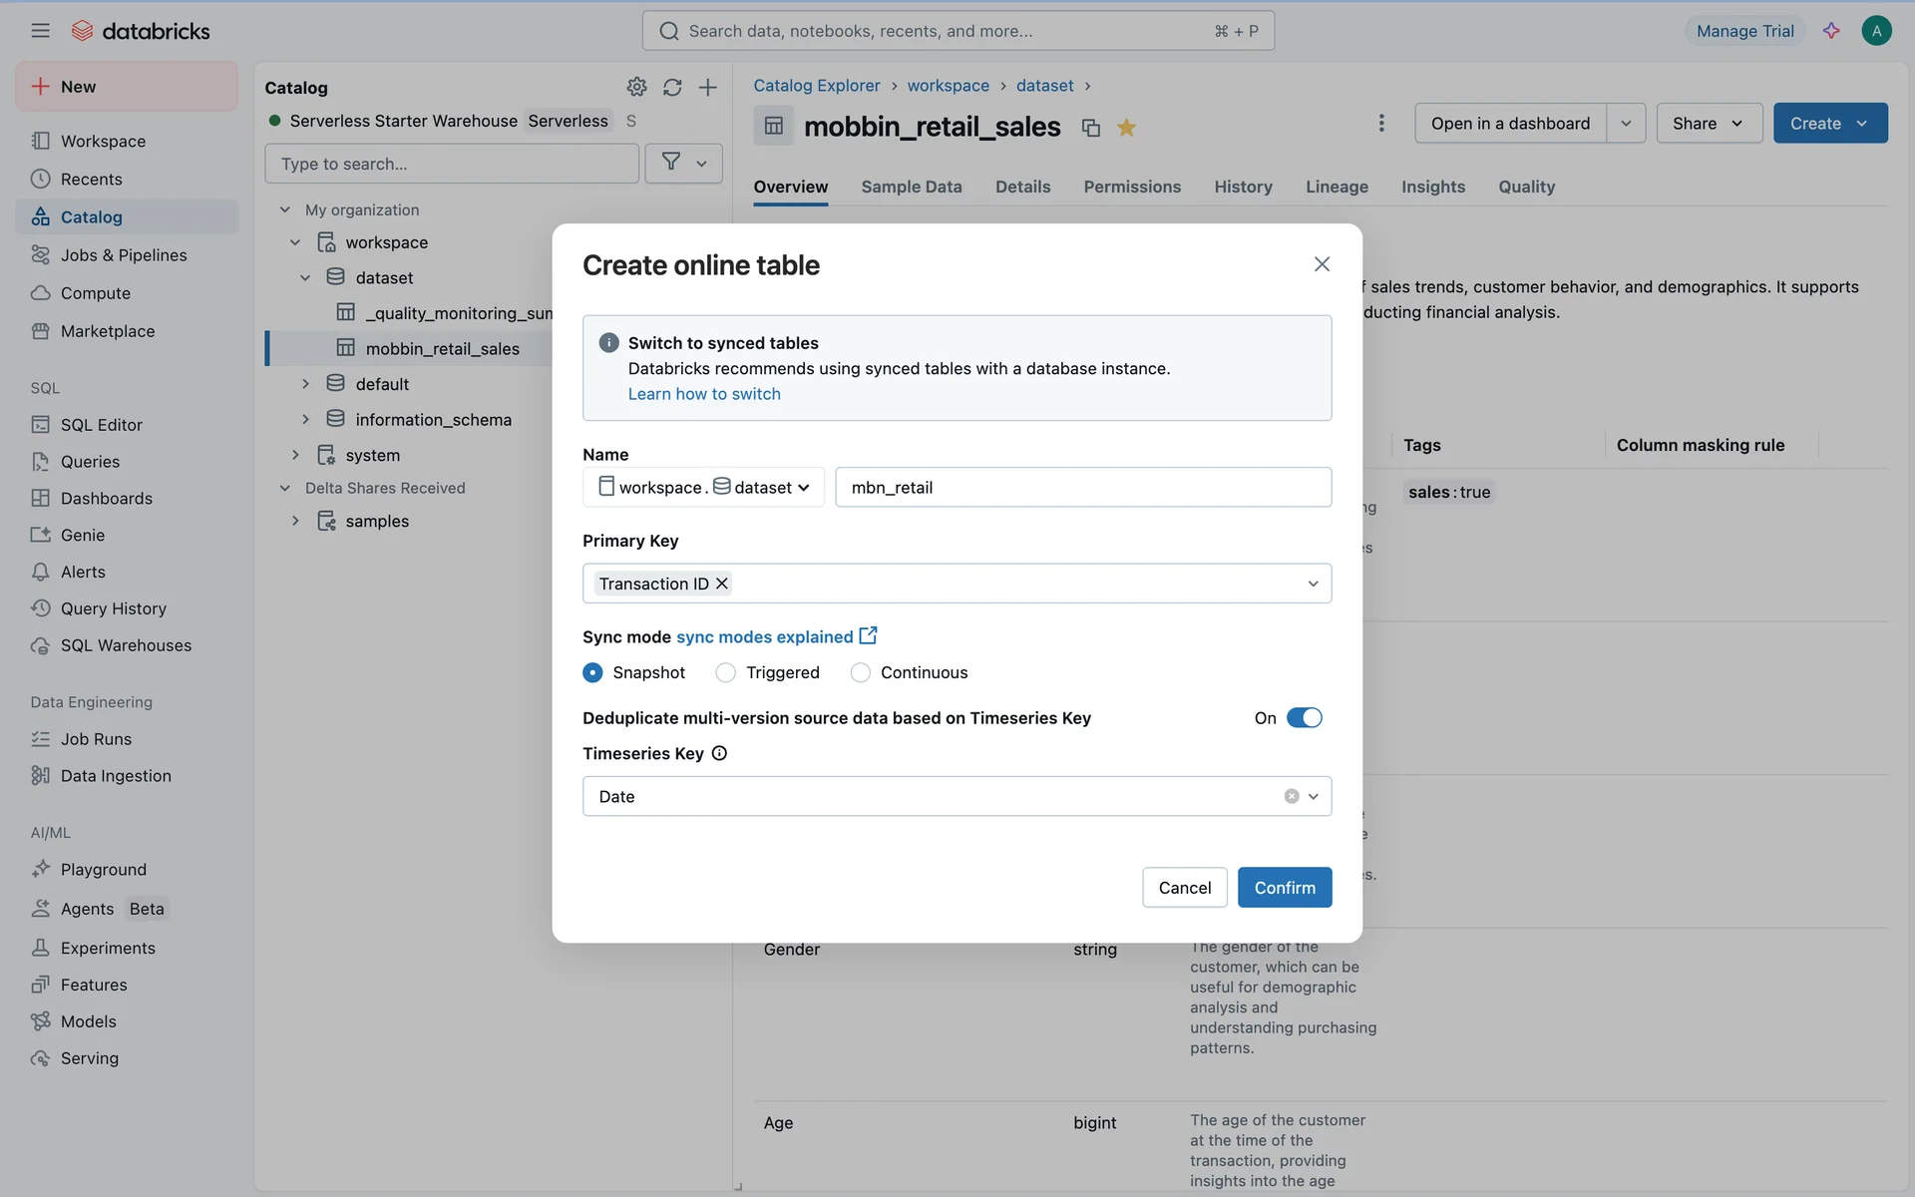Expand the Primary Key dropdown

click(x=1313, y=584)
